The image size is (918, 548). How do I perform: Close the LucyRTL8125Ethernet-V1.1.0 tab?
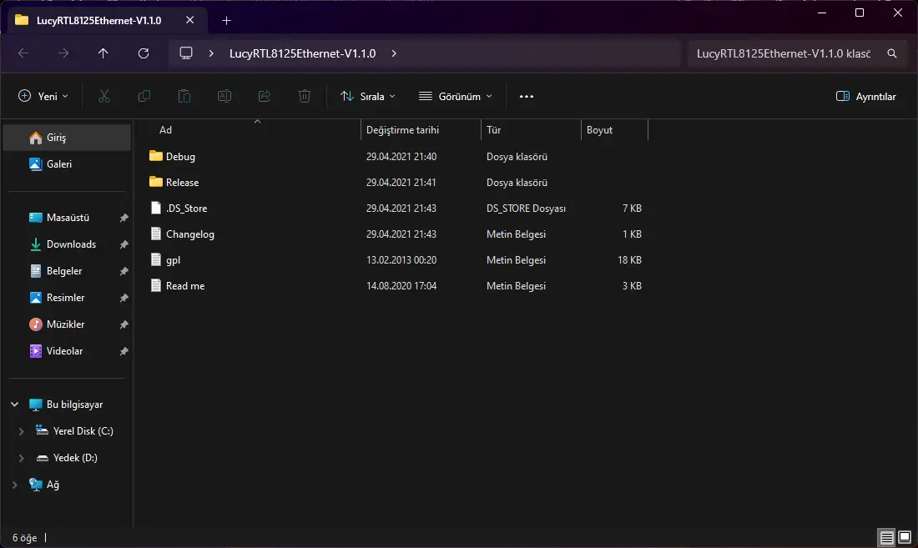point(189,20)
